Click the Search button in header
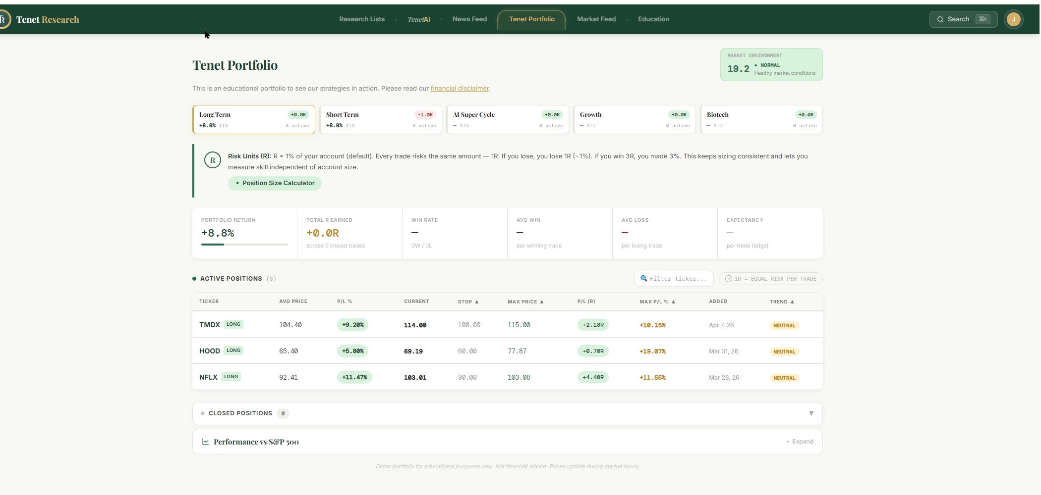Viewport: 1041px width, 495px height. tap(963, 19)
